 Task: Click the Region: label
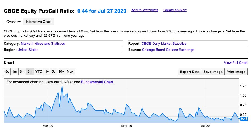[x=10, y=49]
